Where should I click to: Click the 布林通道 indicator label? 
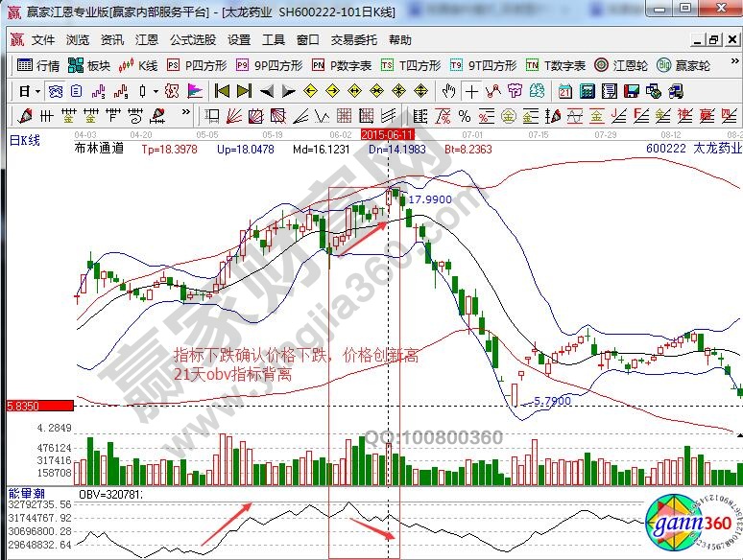tap(99, 149)
